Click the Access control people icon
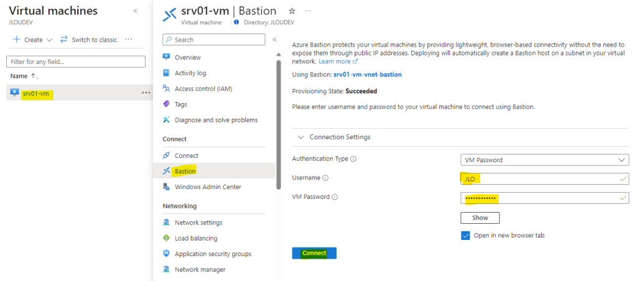 [x=166, y=88]
